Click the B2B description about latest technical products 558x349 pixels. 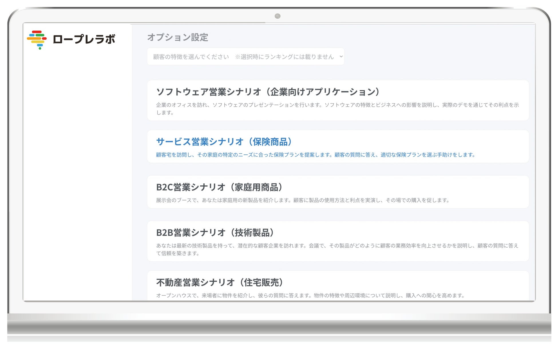point(337,246)
